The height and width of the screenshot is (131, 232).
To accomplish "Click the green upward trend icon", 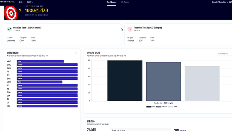I will pyautogui.click(x=10, y=29).
